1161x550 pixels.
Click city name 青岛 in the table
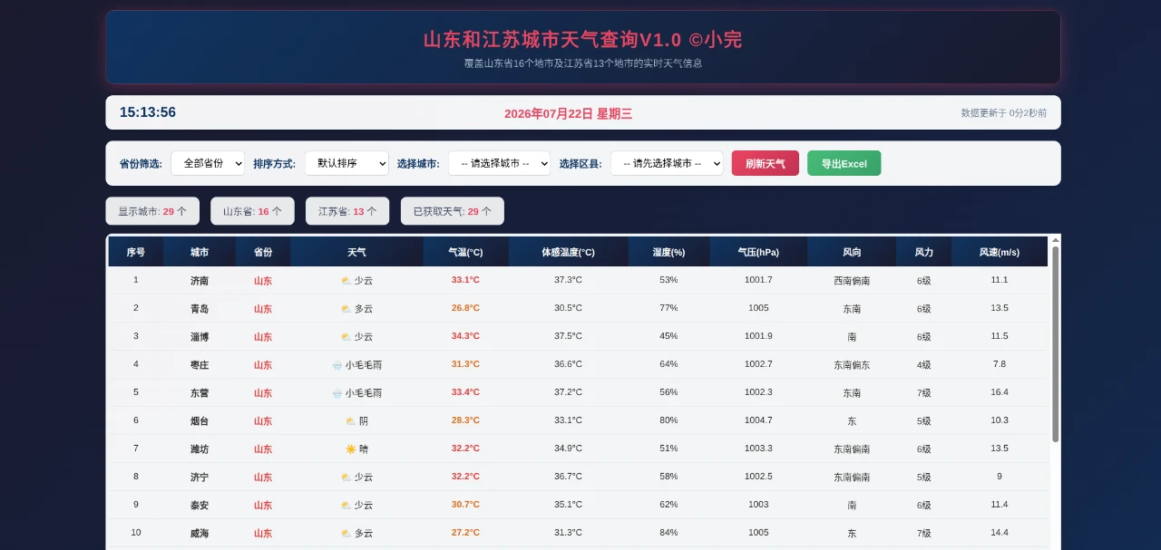[x=200, y=309]
